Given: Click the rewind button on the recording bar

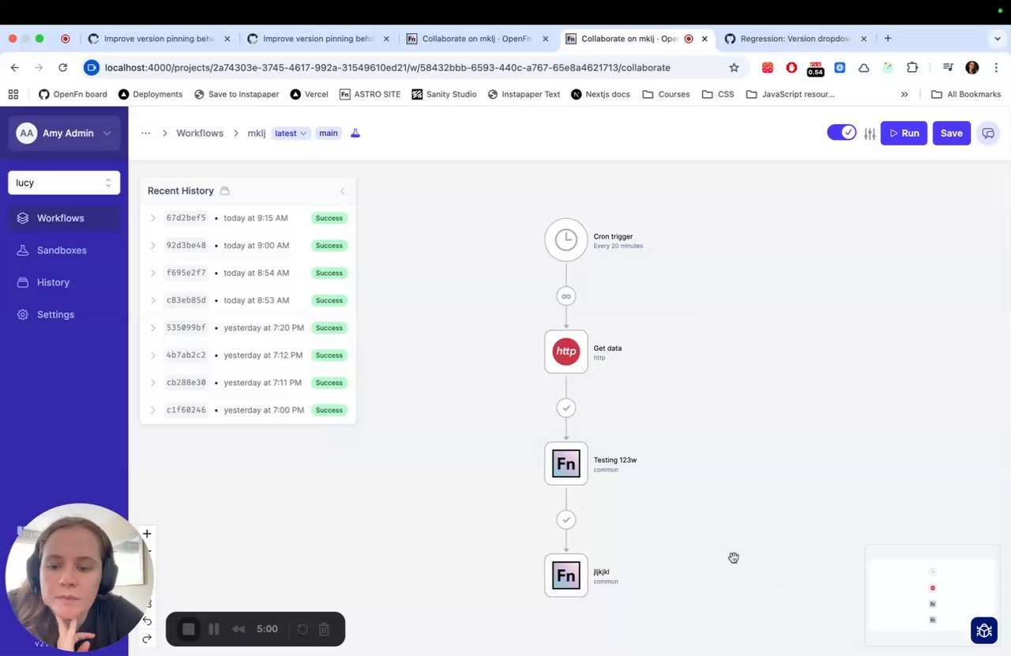Looking at the screenshot, I should click(238, 629).
